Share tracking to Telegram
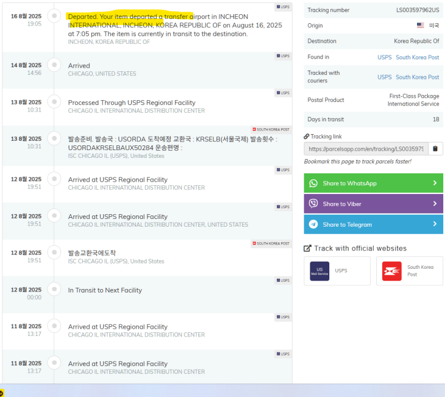The image size is (445, 397). coord(373,224)
